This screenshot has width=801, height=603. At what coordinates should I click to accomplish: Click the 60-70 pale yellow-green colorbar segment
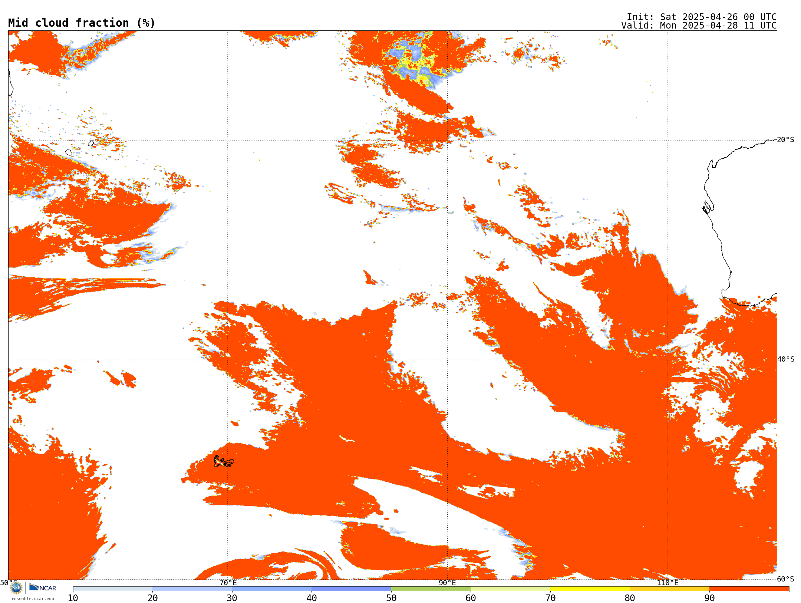click(x=511, y=589)
